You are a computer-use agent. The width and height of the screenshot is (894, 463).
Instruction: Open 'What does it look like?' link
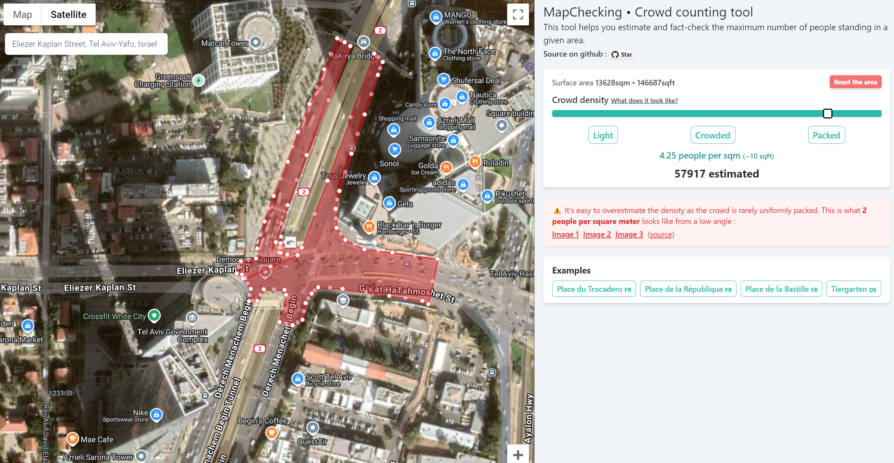(x=644, y=101)
